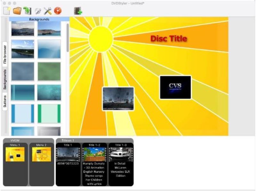The image size is (256, 191).
Task: Select the Menu 2 thumbnail
Action: (x=42, y=154)
